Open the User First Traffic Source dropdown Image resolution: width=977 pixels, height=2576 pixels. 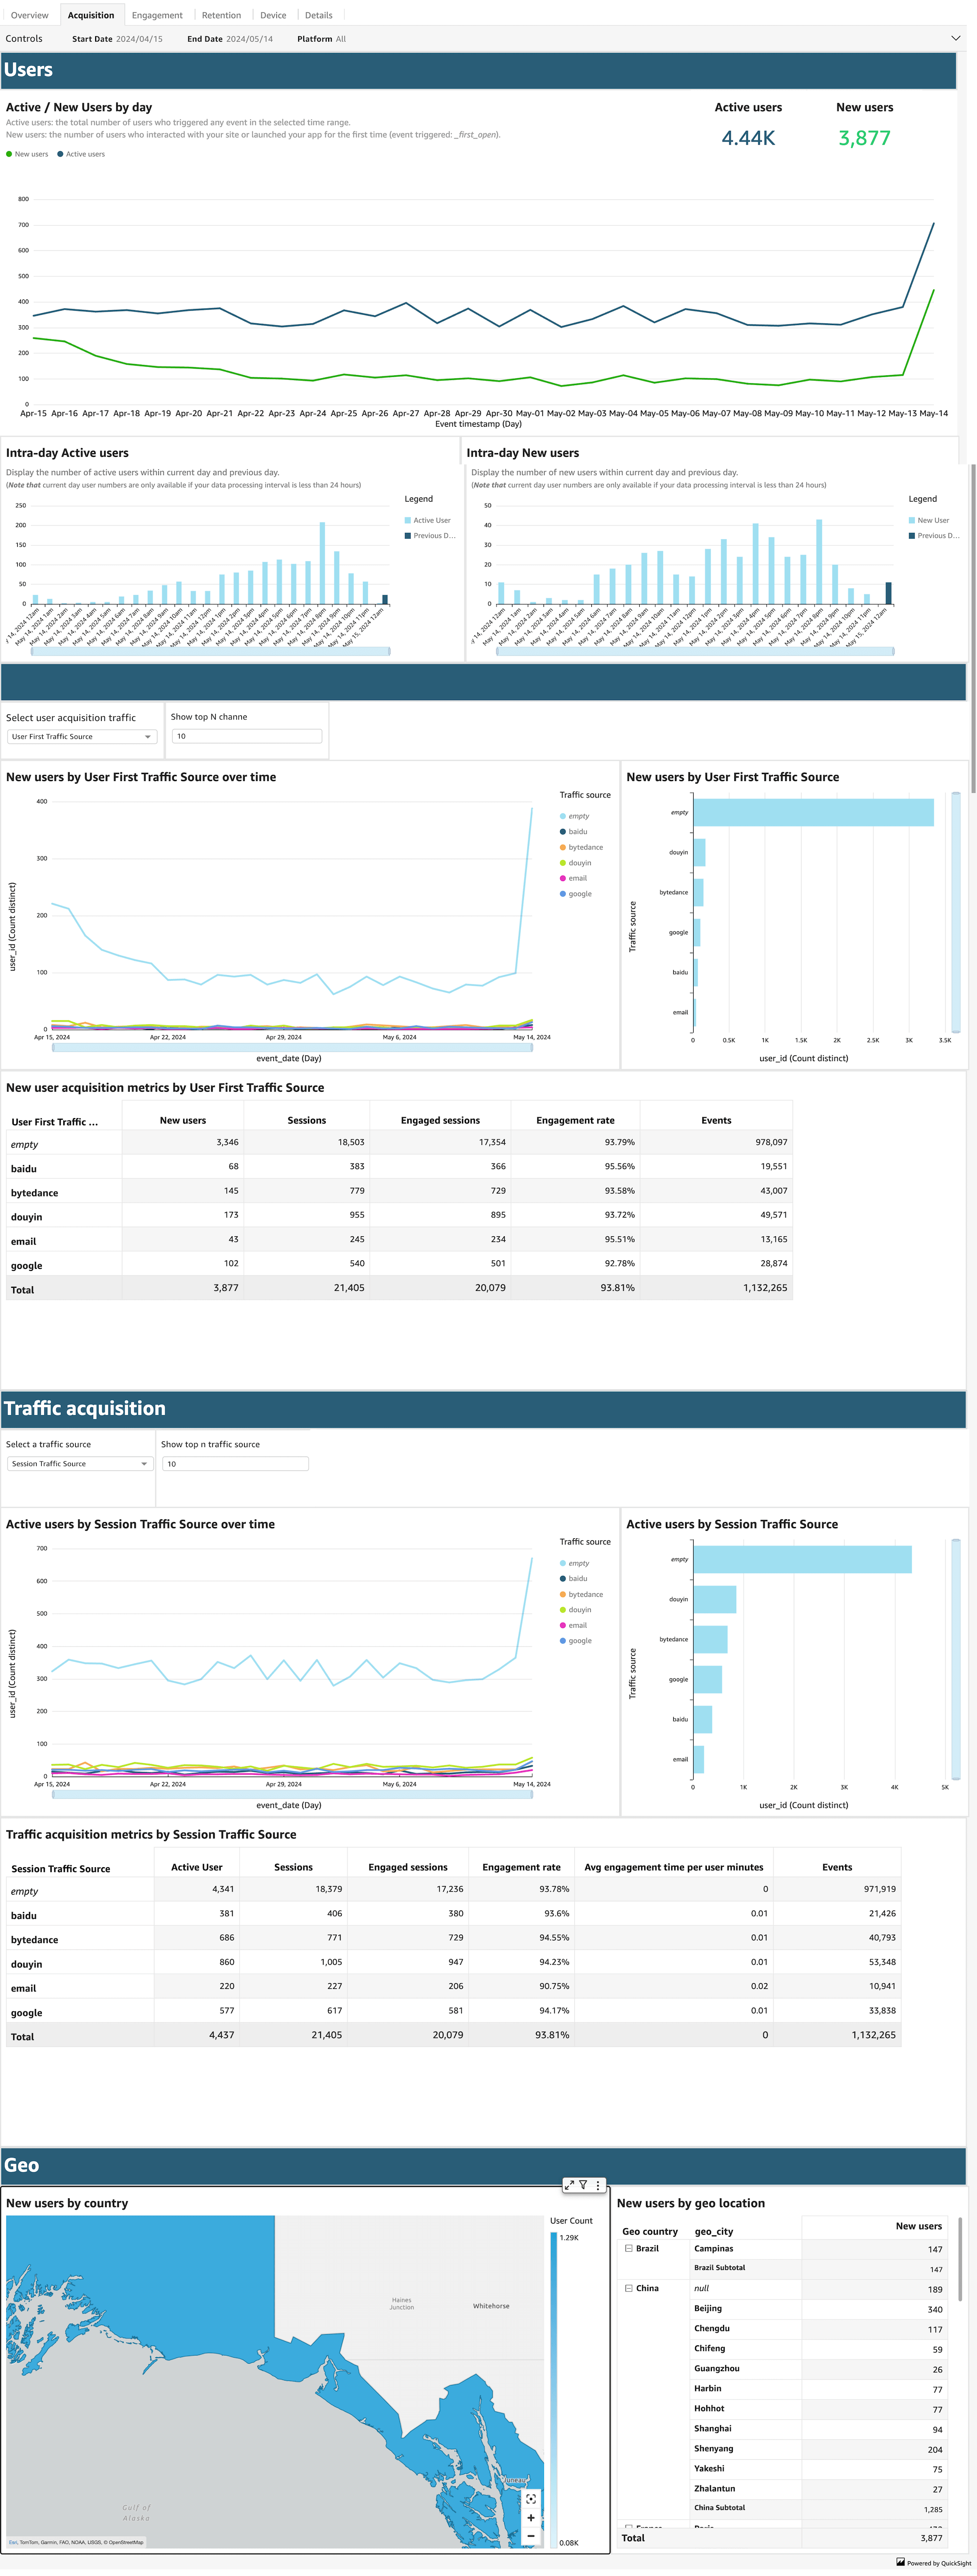pos(81,736)
